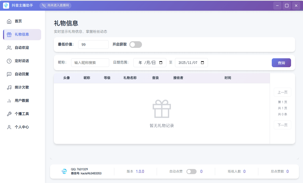Click the app logo in title bar
This screenshot has width=303, height=183.
coord(6,5)
